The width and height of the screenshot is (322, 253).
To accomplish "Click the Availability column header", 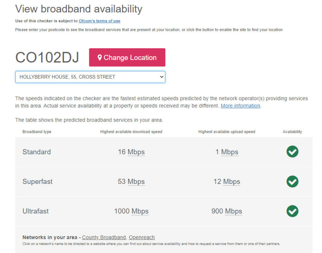I will [x=292, y=132].
